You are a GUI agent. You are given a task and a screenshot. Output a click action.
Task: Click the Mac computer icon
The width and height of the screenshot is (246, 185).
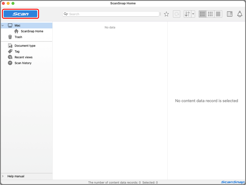(x=10, y=25)
